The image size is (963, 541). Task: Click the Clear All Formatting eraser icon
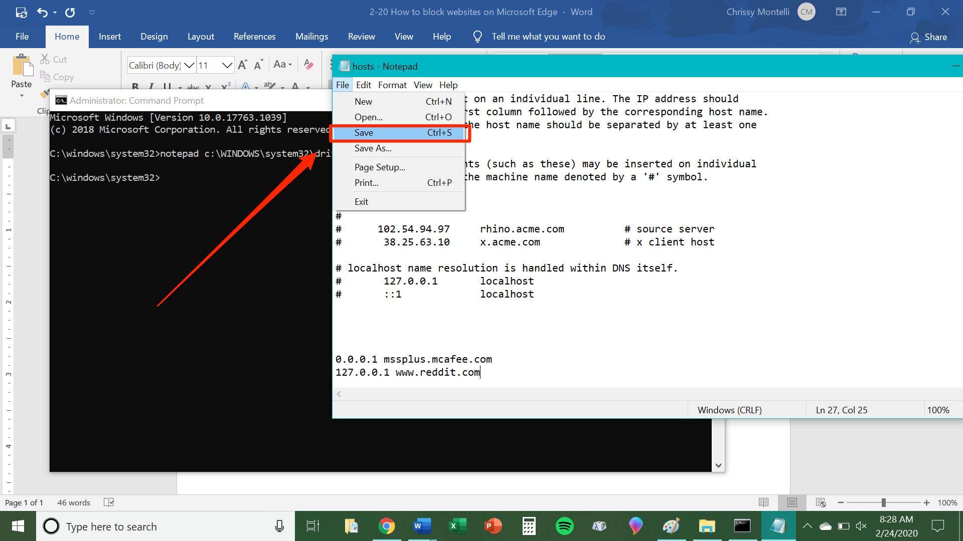308,65
